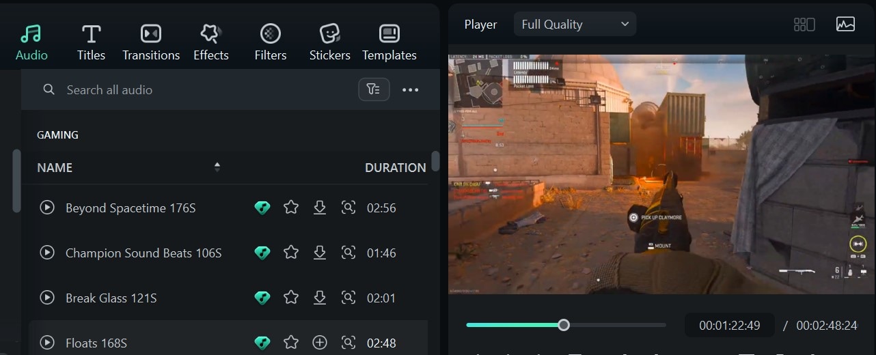Click the playback progress slider handle
Viewport: 876px width, 355px height.
click(563, 325)
